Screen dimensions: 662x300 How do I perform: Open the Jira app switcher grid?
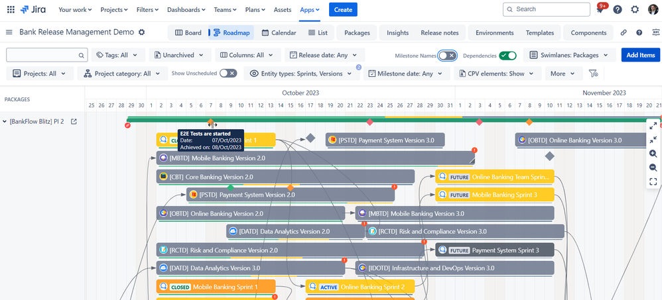point(11,9)
